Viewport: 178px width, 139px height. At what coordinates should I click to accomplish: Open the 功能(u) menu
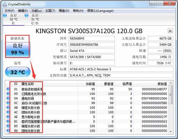click(36, 11)
